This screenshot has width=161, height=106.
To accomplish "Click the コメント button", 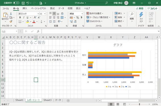I will pyautogui.click(x=152, y=8).
